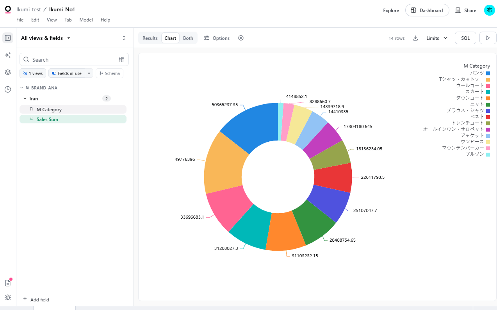Click the 4148852.1 data label

pos(296,96)
